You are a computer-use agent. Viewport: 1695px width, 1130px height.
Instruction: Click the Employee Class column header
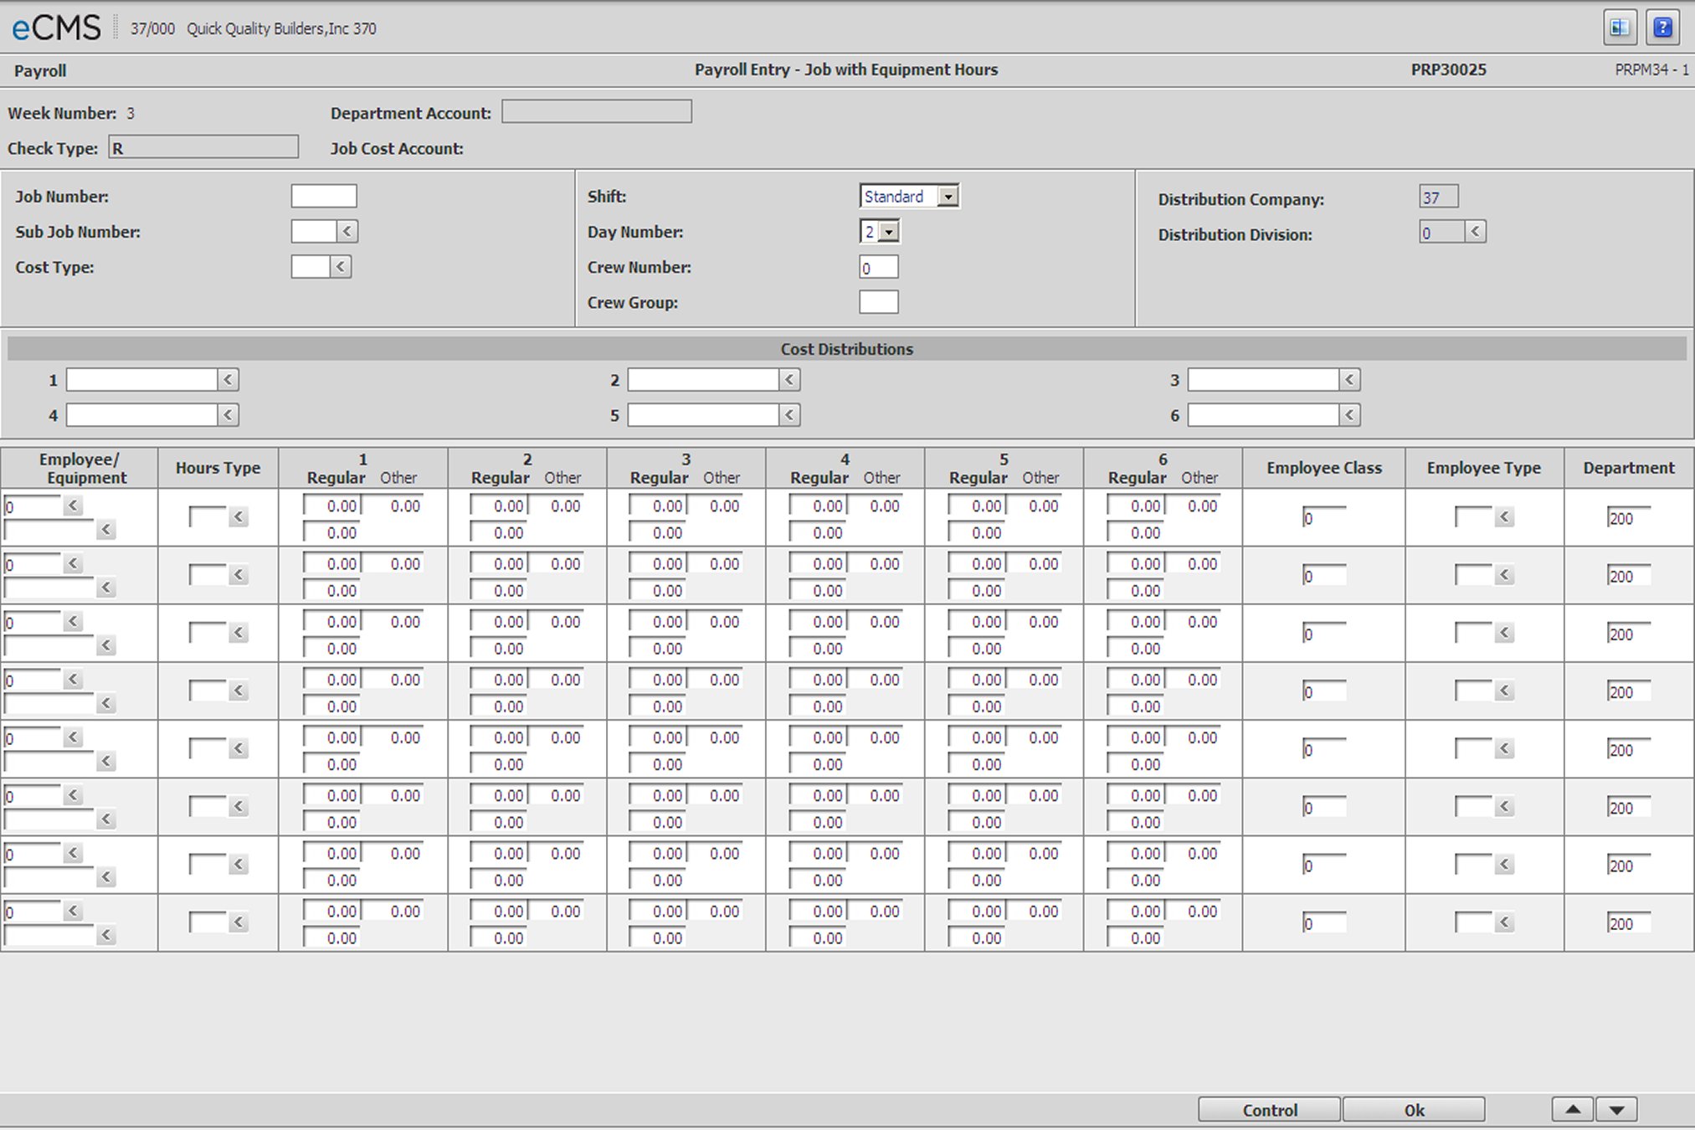pyautogui.click(x=1324, y=468)
